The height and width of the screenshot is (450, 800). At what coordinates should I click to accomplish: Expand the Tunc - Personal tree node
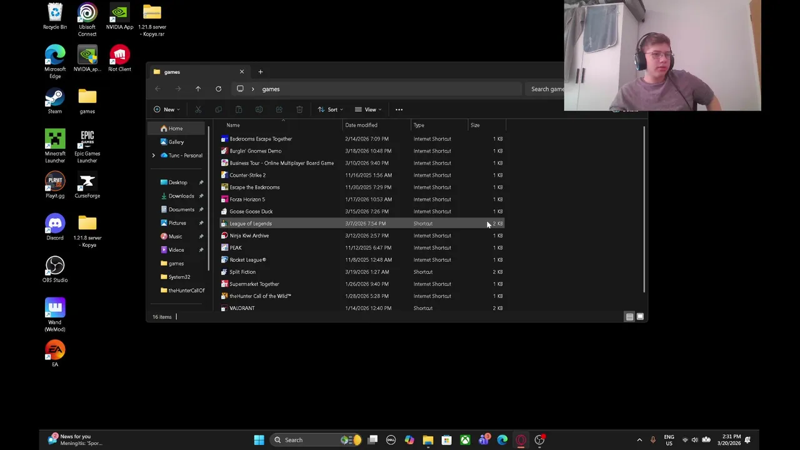tap(153, 155)
